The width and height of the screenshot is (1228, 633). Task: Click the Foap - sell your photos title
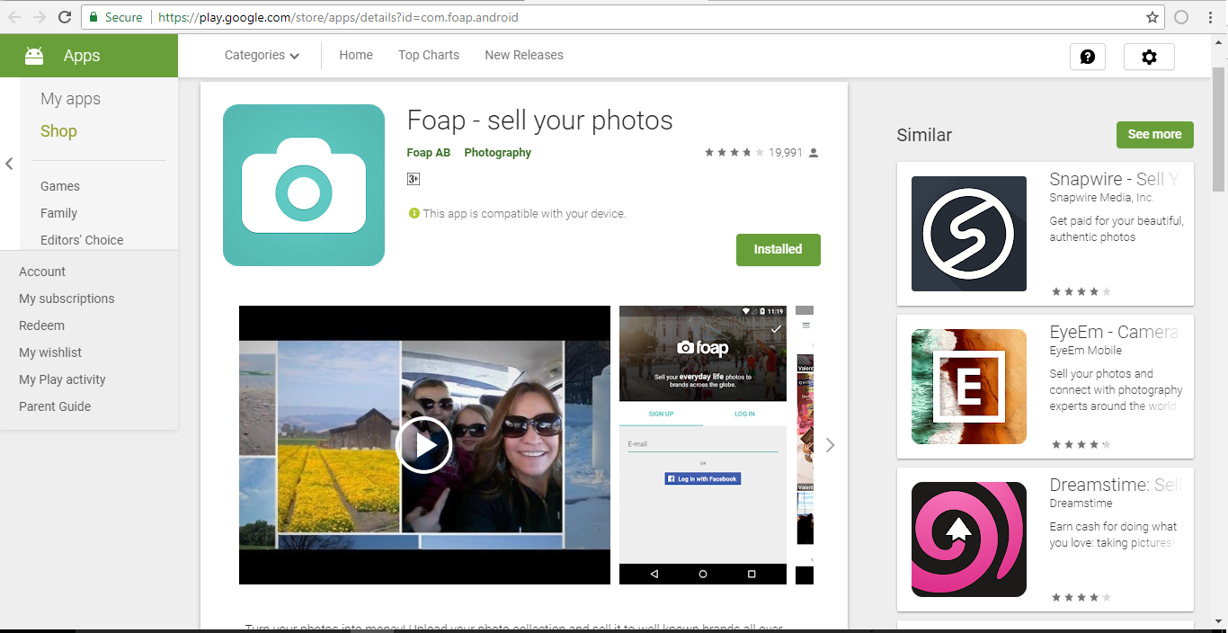[540, 120]
